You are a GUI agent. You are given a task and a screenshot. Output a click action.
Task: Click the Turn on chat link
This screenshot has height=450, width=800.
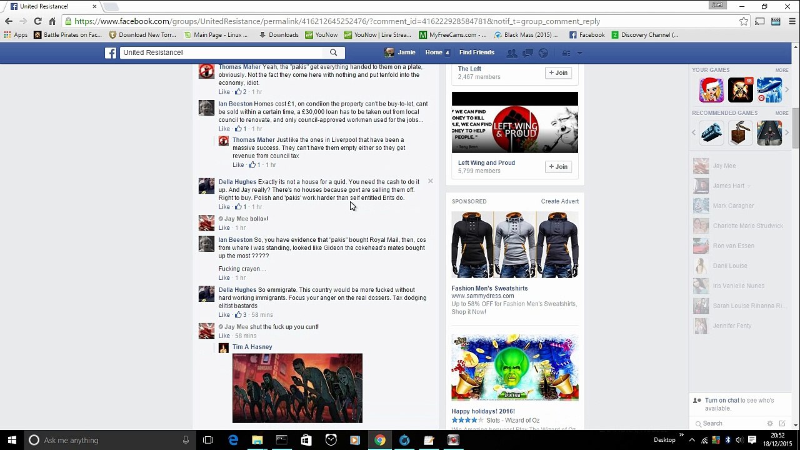click(x=722, y=401)
